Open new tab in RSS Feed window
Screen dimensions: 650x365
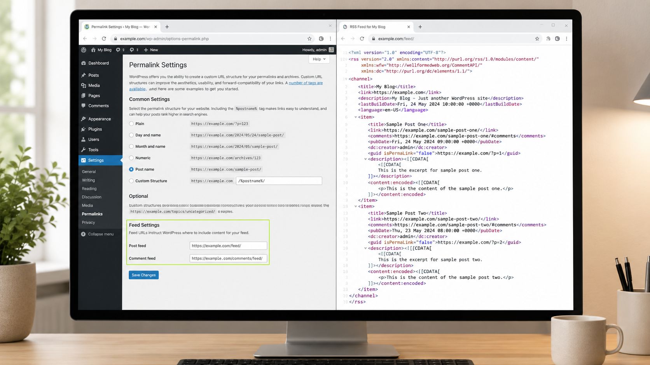tap(420, 27)
